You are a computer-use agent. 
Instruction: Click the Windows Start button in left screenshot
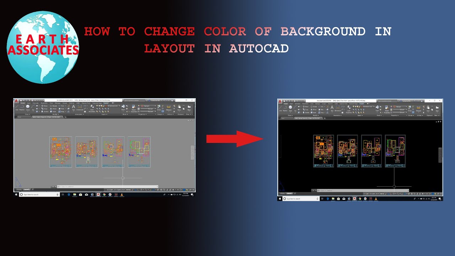(16, 194)
